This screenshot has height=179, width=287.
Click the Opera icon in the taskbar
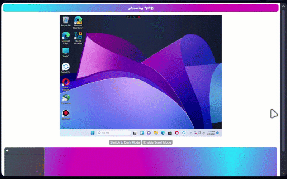[x=177, y=133]
